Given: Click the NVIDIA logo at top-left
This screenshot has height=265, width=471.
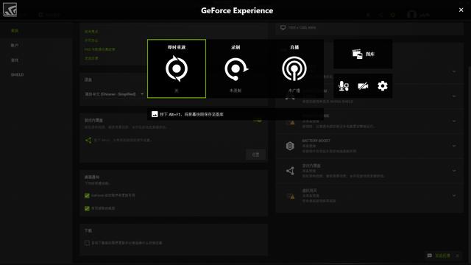Looking at the screenshot, I should click(10, 10).
